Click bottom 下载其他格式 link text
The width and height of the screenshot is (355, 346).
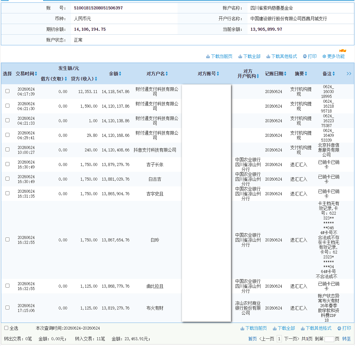click(x=318, y=328)
